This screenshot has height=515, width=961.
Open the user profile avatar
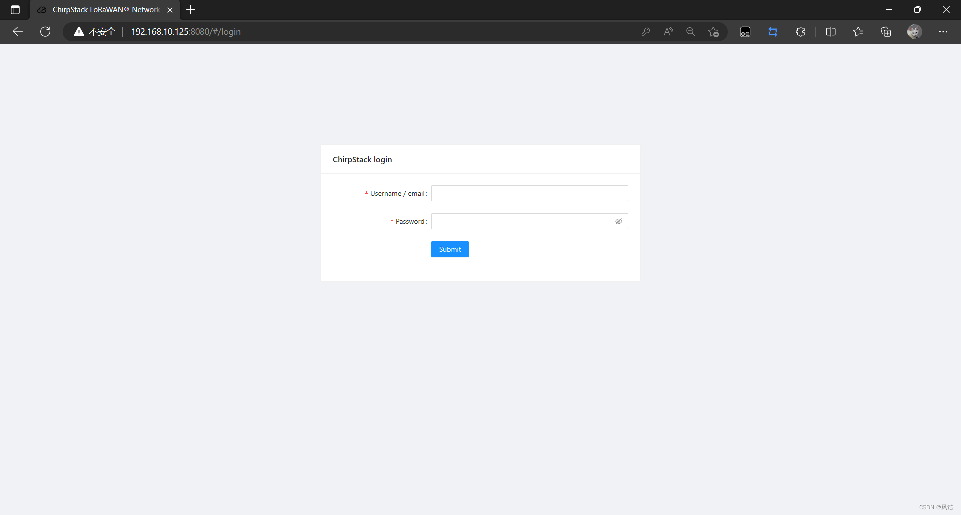[x=914, y=32]
